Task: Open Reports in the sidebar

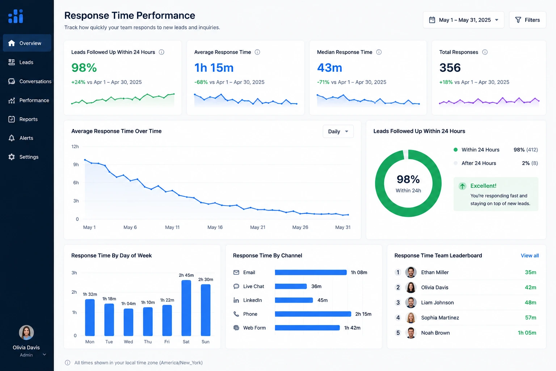Action: (27, 119)
